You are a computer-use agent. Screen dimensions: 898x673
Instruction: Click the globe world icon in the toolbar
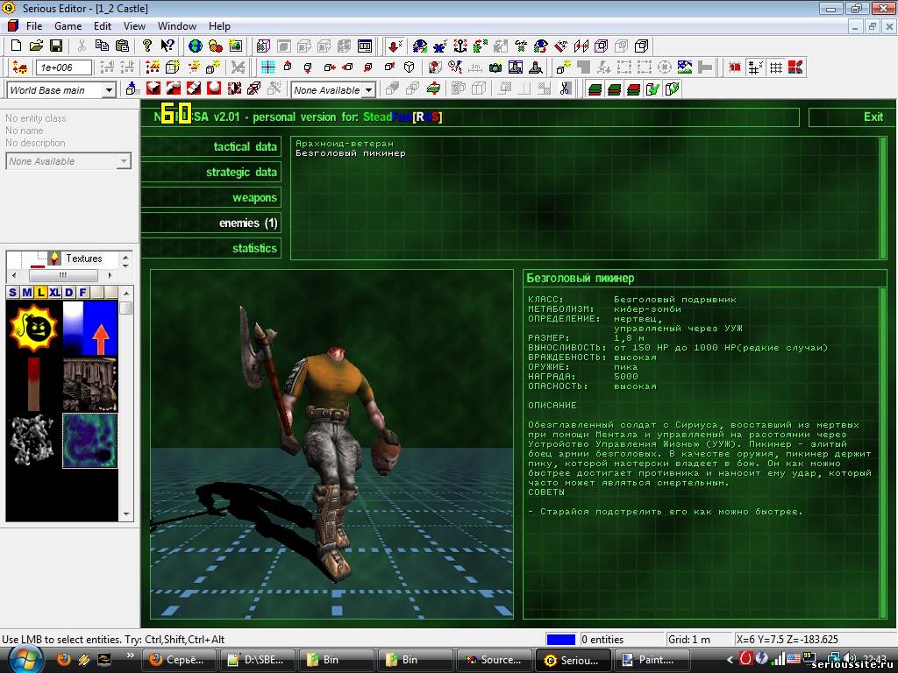196,46
